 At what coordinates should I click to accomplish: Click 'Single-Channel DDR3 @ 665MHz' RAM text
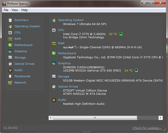[103, 47]
